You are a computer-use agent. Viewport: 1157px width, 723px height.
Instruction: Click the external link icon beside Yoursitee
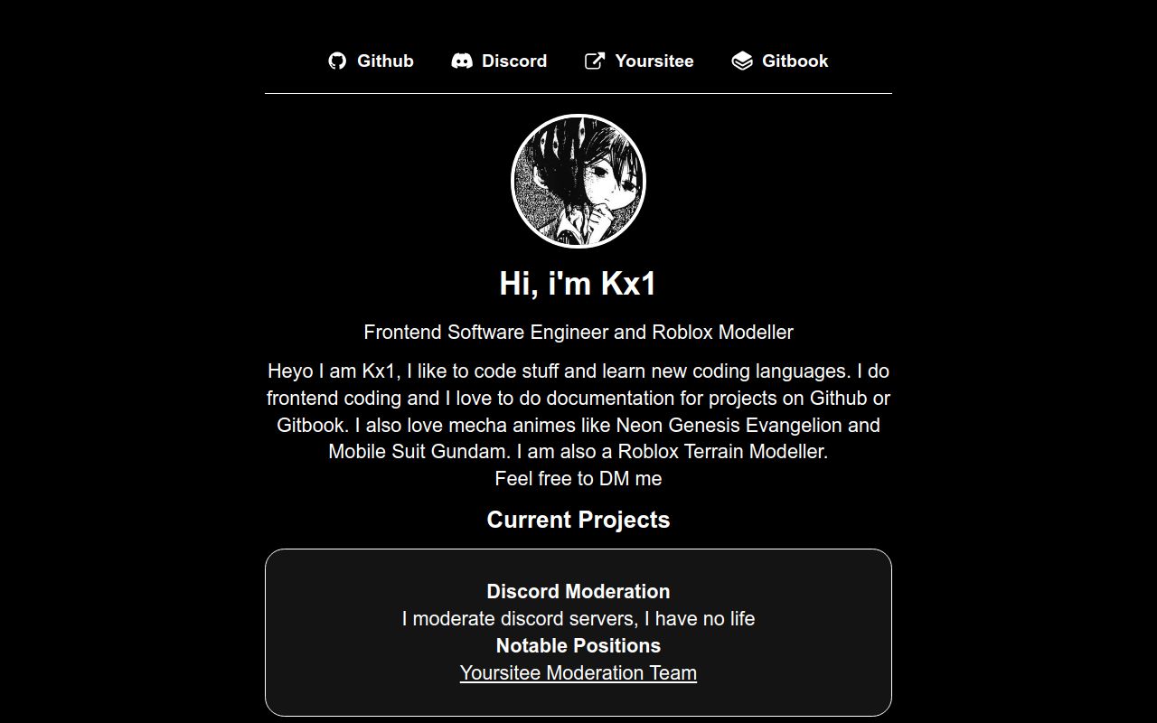point(595,61)
